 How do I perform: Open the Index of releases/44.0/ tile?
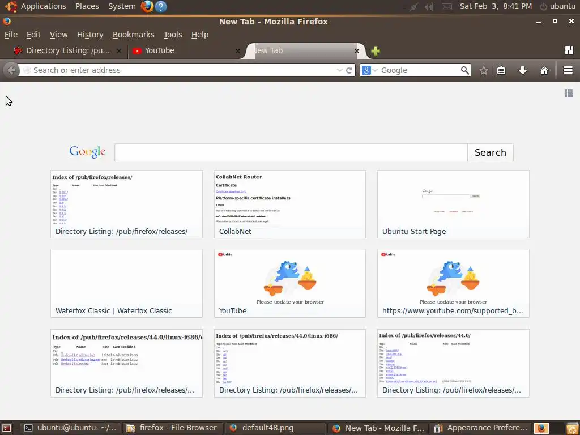(x=453, y=363)
